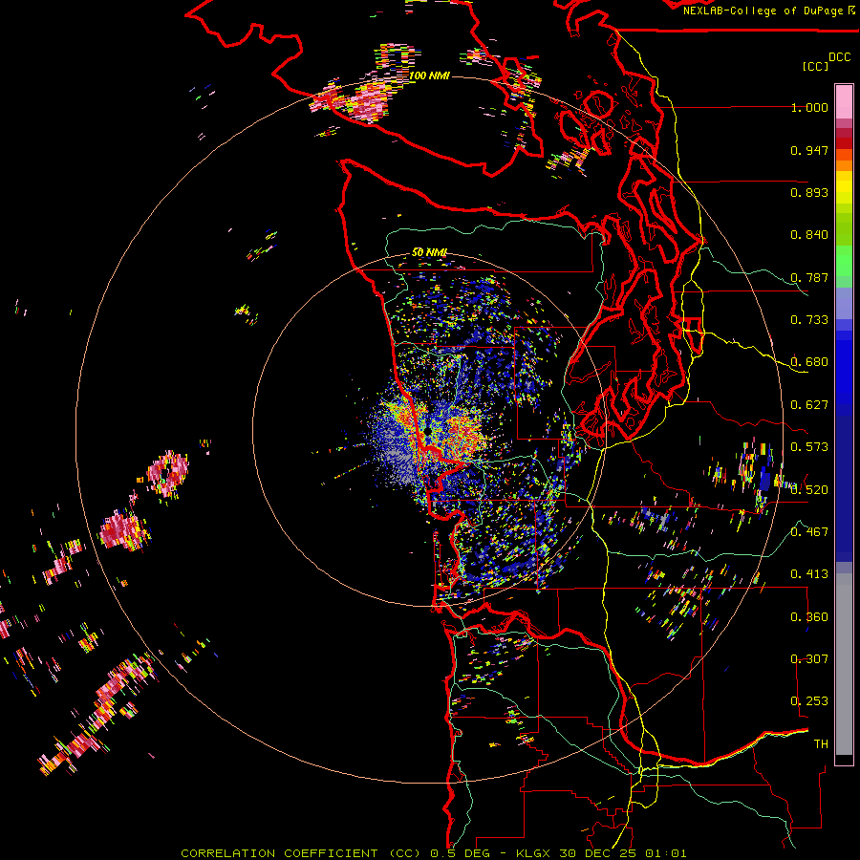Click the black diamond radar site marker

427,432
